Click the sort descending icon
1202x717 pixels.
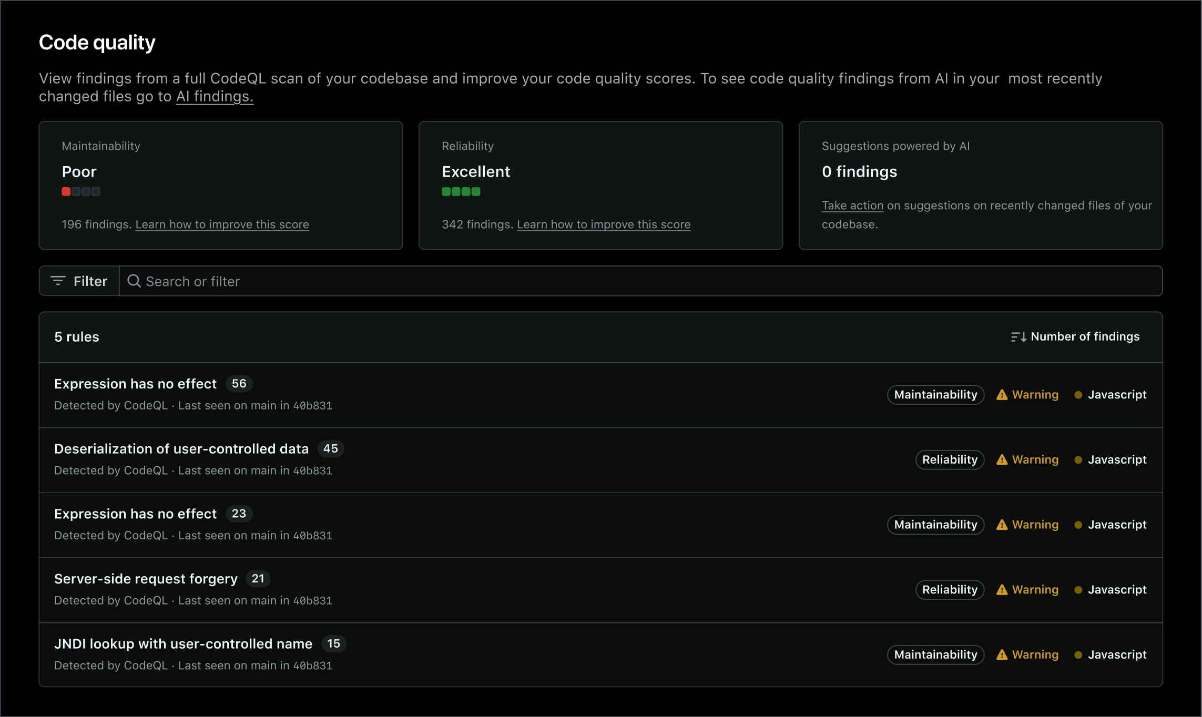1018,337
